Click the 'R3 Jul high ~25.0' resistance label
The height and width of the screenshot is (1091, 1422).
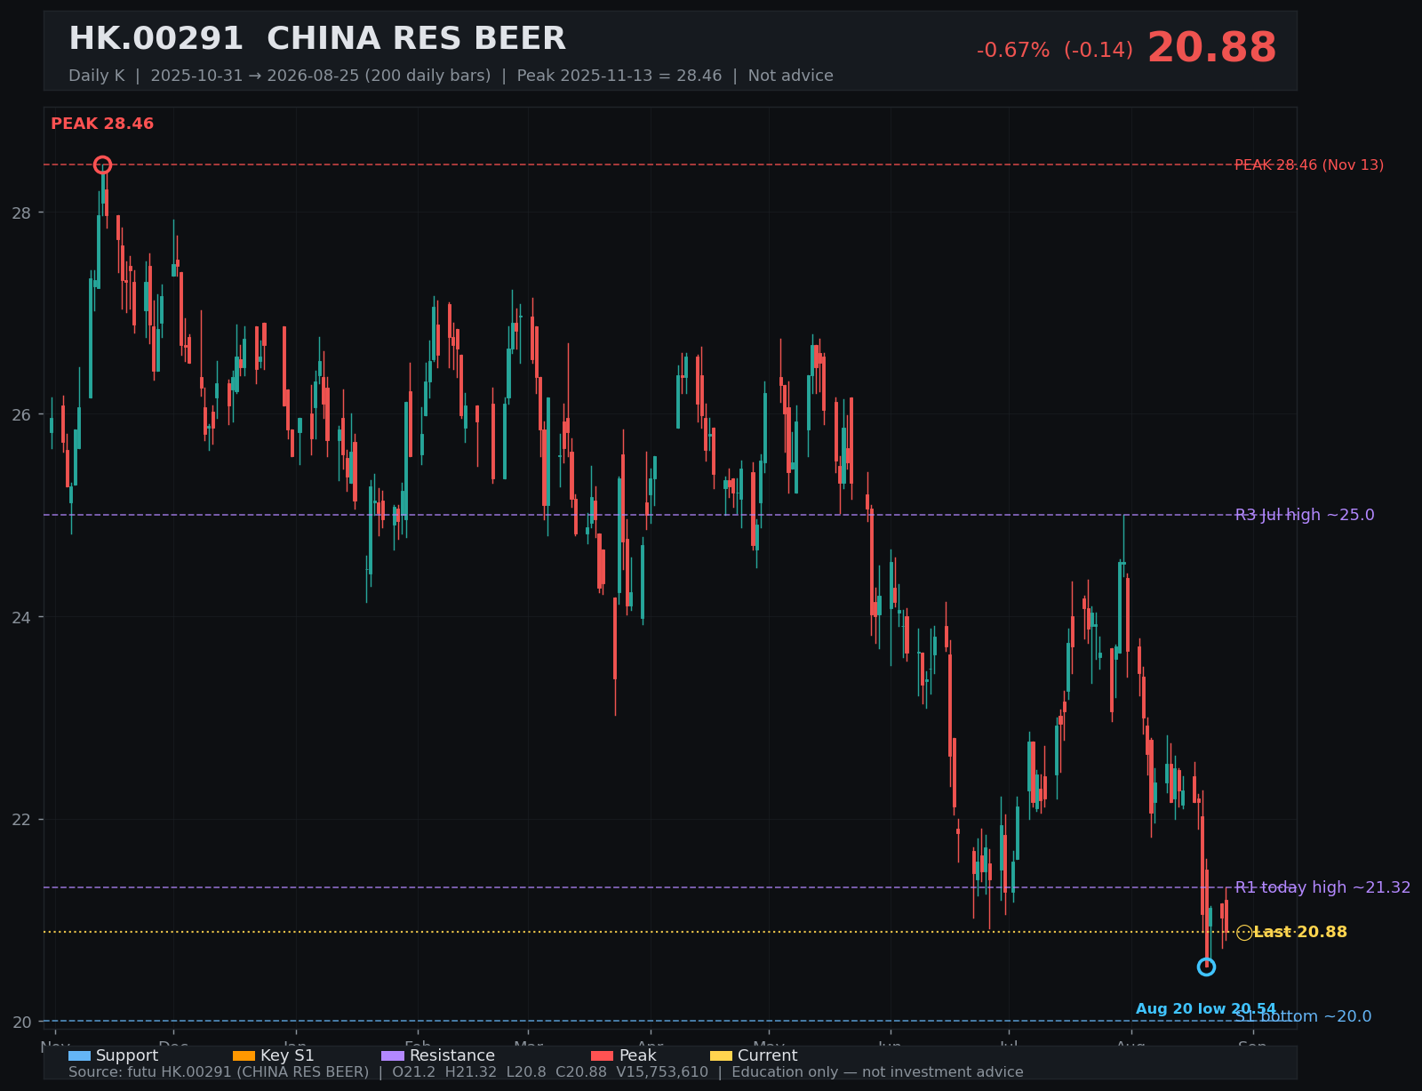coord(1305,515)
